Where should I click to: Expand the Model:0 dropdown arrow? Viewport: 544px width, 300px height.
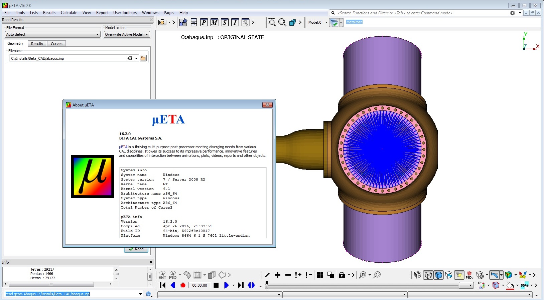[x=326, y=22]
